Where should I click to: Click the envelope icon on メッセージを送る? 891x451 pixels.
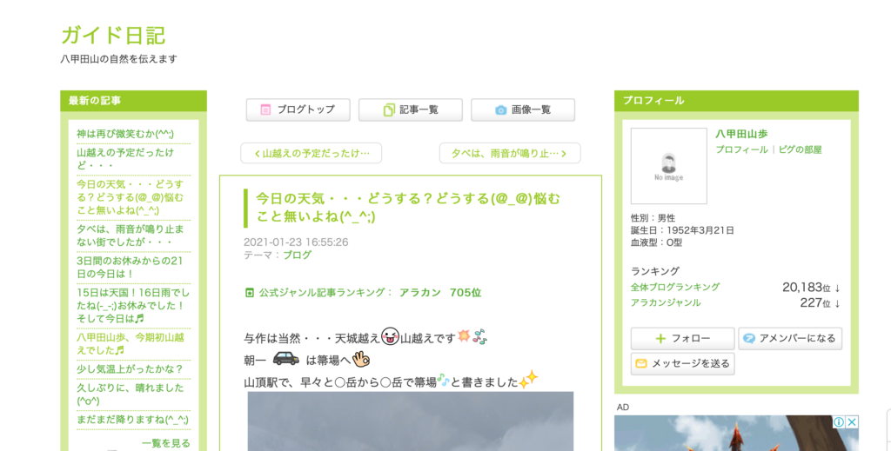point(641,363)
